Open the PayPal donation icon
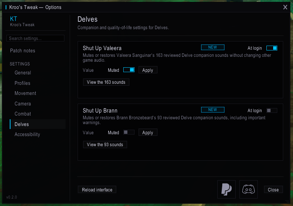The image size is (293, 206). pos(226,189)
